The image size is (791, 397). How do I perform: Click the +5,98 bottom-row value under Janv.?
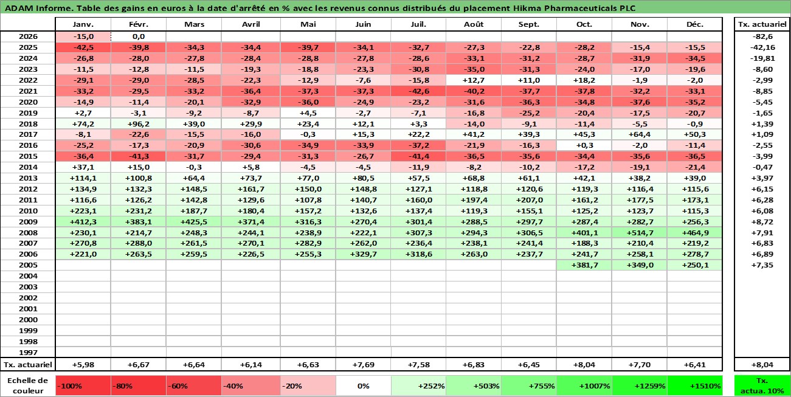point(83,365)
